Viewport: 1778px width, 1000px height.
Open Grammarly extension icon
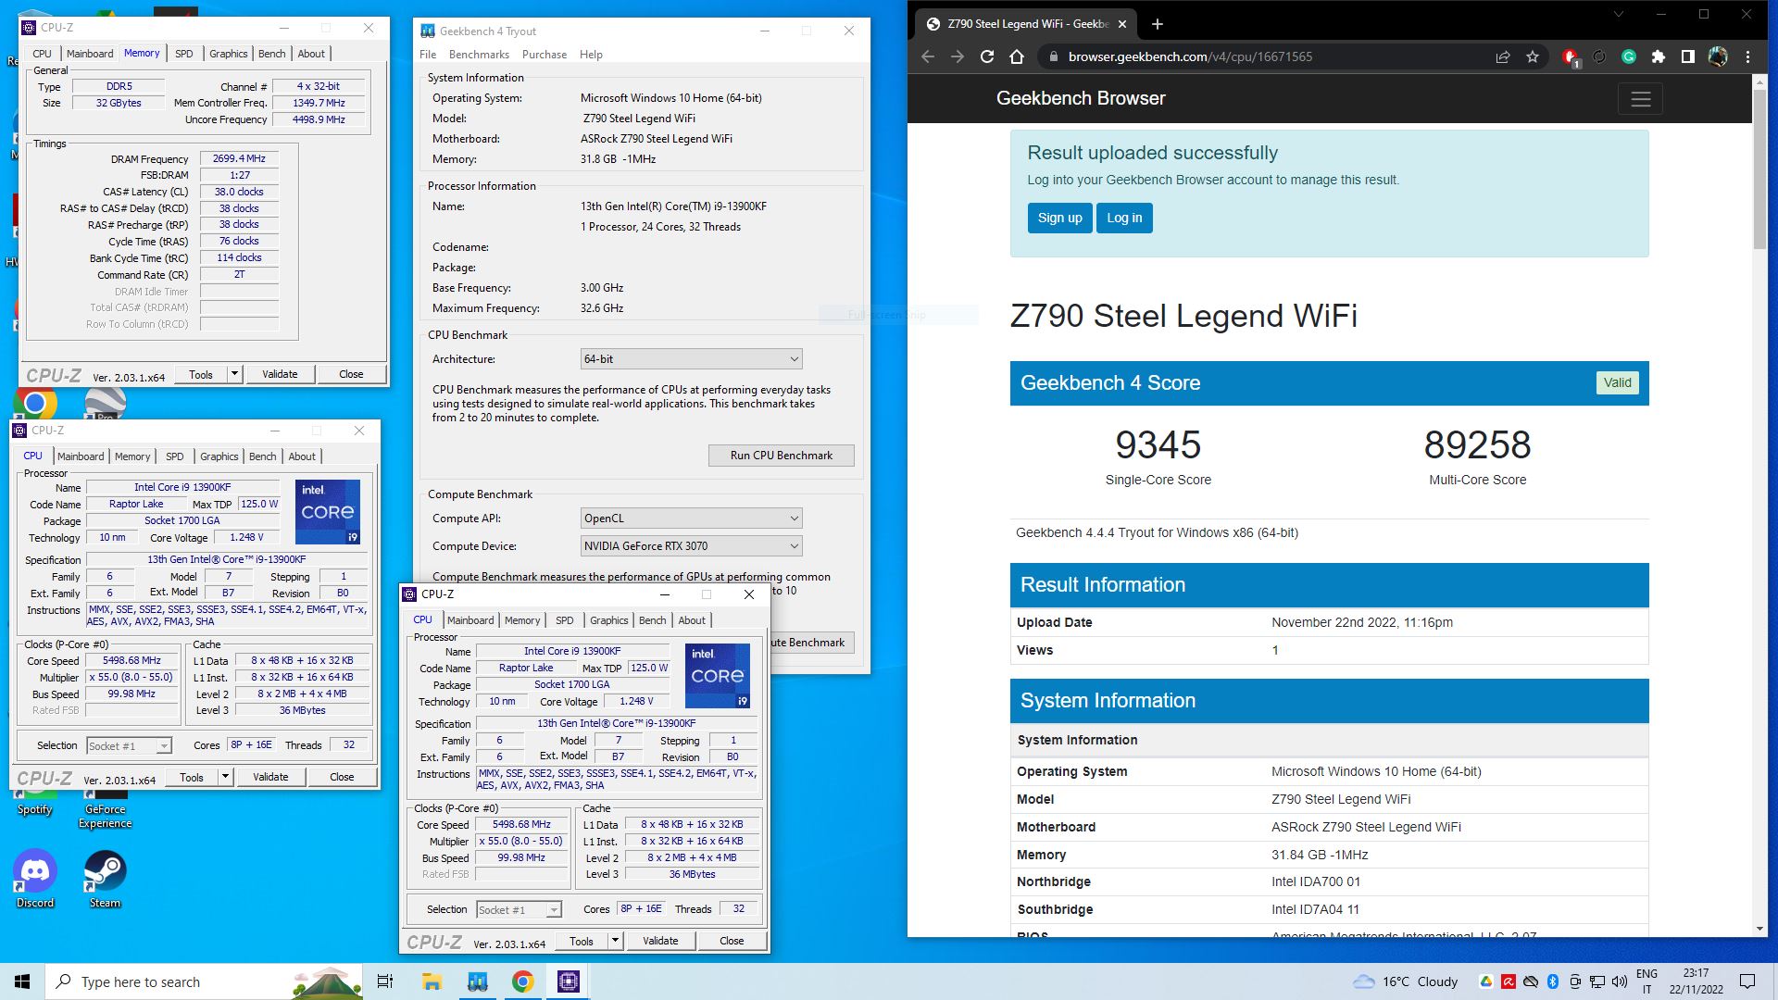coord(1629,56)
